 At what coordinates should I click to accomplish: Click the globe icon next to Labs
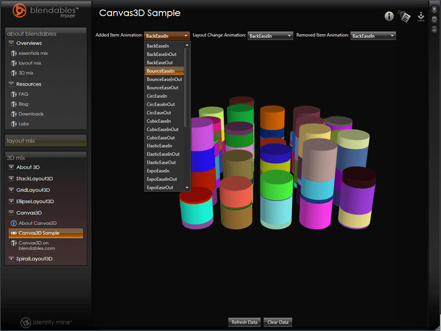tap(13, 124)
